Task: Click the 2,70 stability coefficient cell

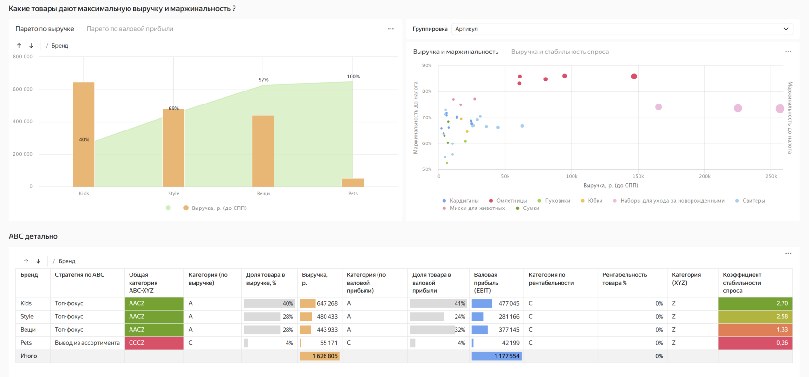Action: pyautogui.click(x=755, y=303)
